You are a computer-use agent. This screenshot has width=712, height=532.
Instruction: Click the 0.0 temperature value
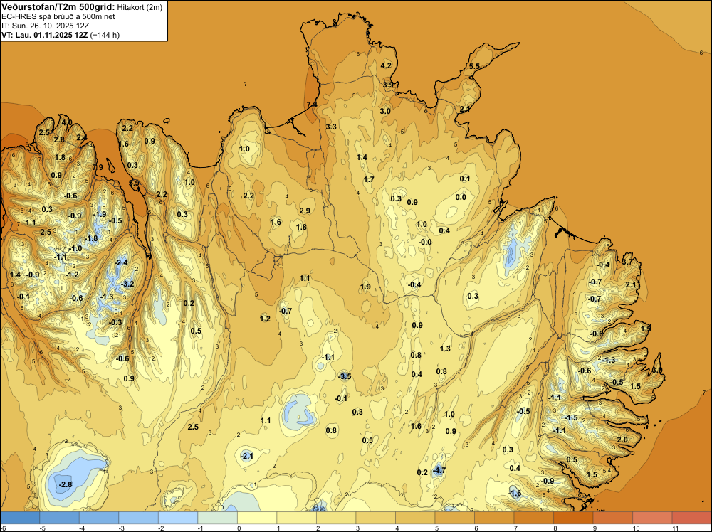pos(461,197)
